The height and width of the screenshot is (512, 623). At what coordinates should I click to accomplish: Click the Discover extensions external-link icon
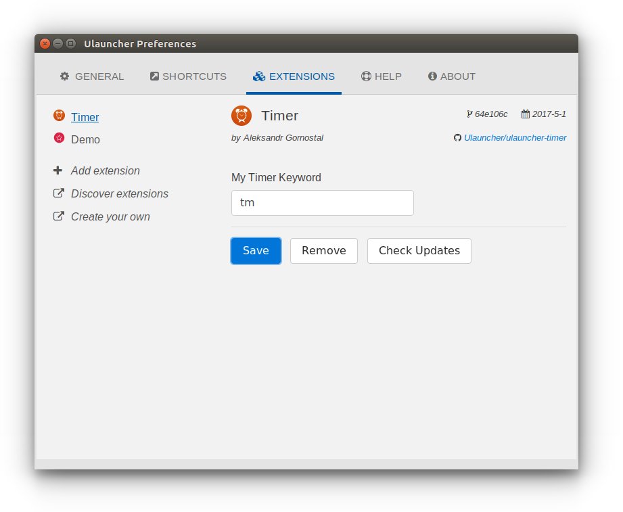click(58, 193)
